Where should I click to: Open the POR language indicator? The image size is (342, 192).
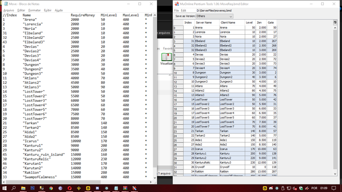pos(314,188)
